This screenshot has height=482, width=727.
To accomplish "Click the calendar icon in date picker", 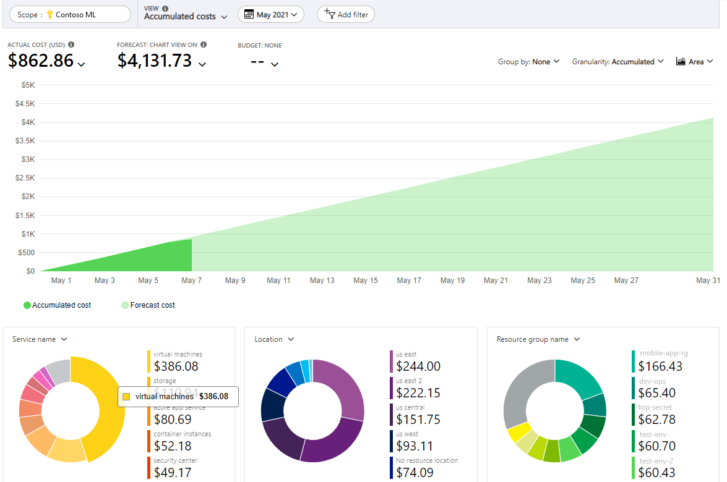I will coord(249,14).
